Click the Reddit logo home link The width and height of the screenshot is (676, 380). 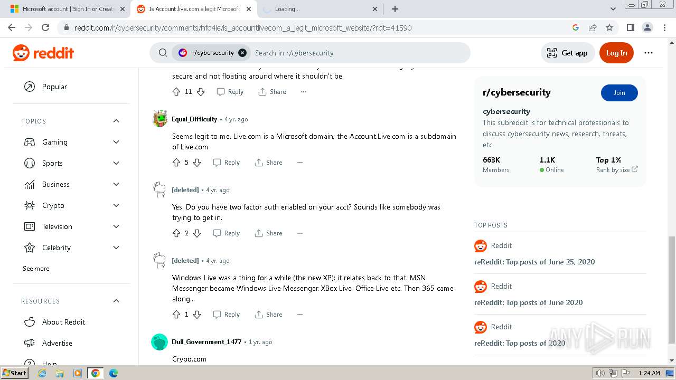(x=43, y=53)
